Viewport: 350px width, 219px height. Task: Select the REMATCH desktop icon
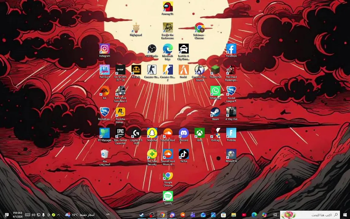231,156
